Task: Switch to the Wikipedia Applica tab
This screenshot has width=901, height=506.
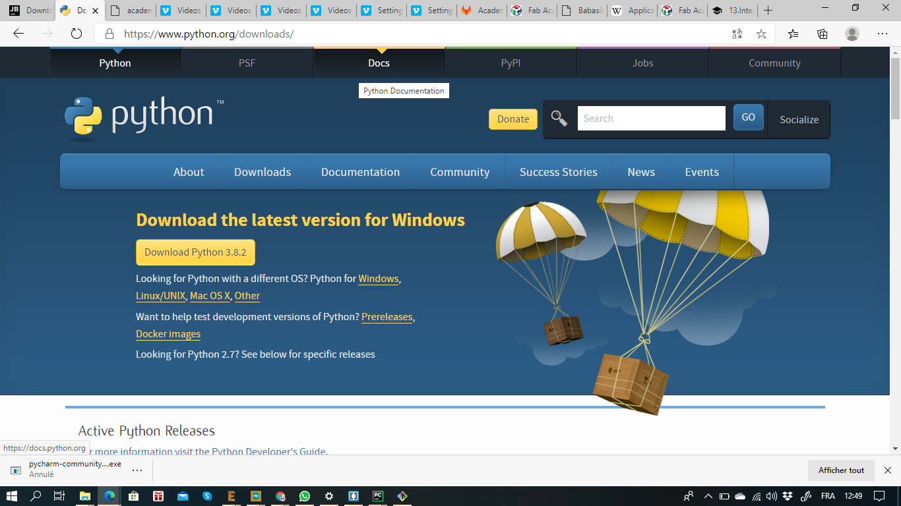Action: (x=633, y=11)
